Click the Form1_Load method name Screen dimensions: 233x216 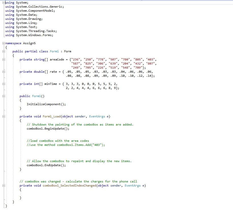[x=52, y=117]
